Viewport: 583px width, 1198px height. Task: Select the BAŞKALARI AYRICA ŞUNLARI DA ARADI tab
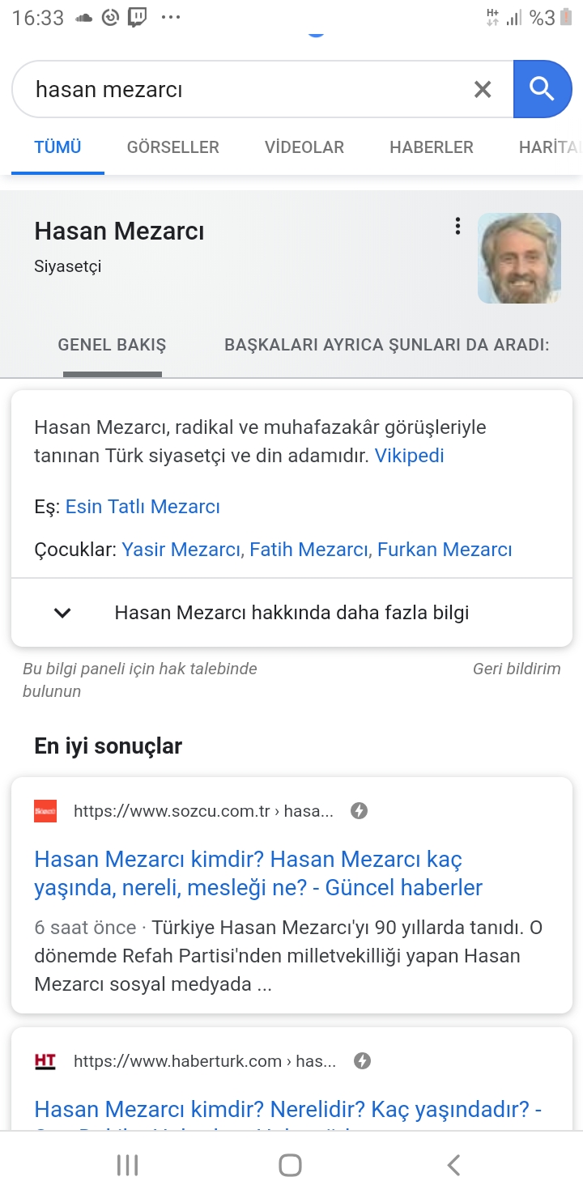click(x=386, y=345)
